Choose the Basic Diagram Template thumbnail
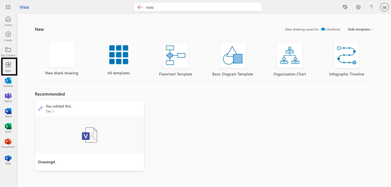This screenshot has width=391, height=187. [x=233, y=55]
